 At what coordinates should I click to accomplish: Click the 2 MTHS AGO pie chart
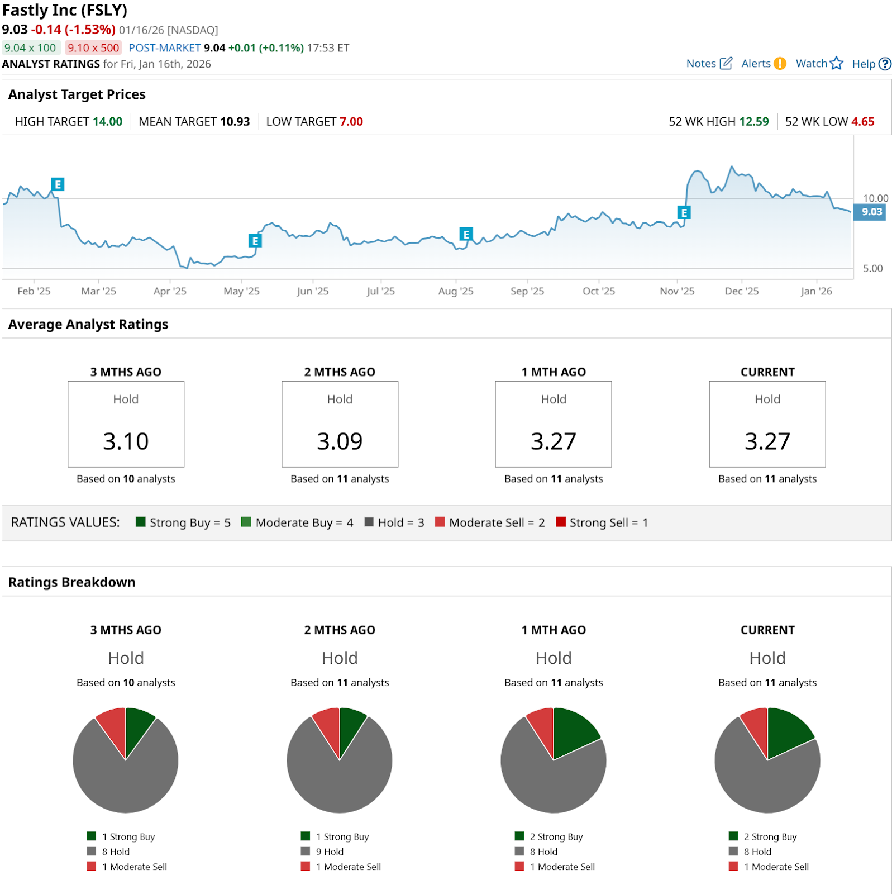[340, 760]
